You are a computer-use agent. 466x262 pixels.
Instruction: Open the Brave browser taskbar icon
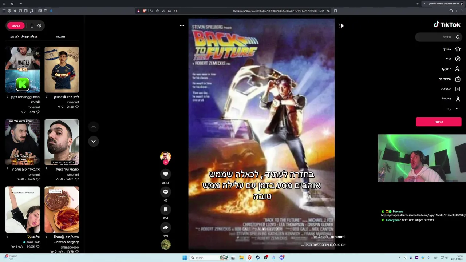(x=249, y=258)
